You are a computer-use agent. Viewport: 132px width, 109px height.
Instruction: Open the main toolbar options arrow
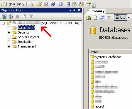click(94, 6)
